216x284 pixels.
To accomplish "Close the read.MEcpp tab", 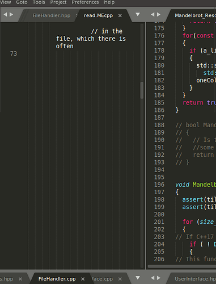I will pyautogui.click(x=120, y=15).
